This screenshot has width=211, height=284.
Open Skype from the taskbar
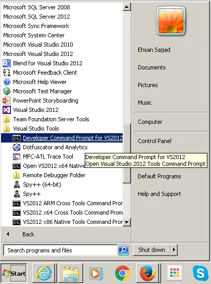click(201, 273)
